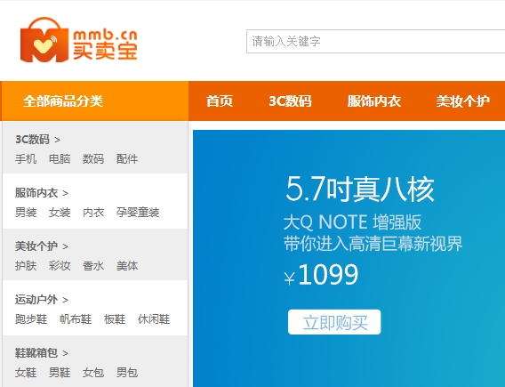
Task: Open the 电脑 subcategory link
Action: click(x=60, y=159)
